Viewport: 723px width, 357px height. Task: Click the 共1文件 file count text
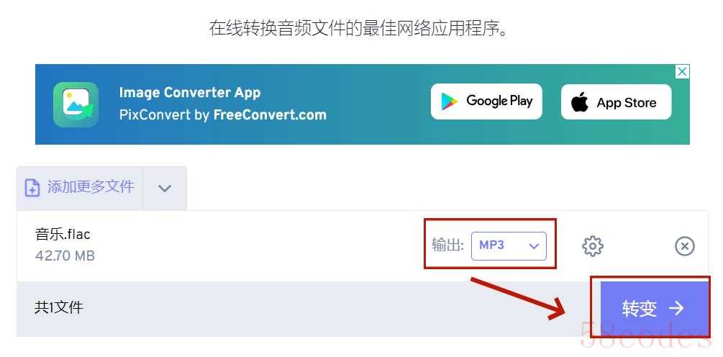point(58,307)
